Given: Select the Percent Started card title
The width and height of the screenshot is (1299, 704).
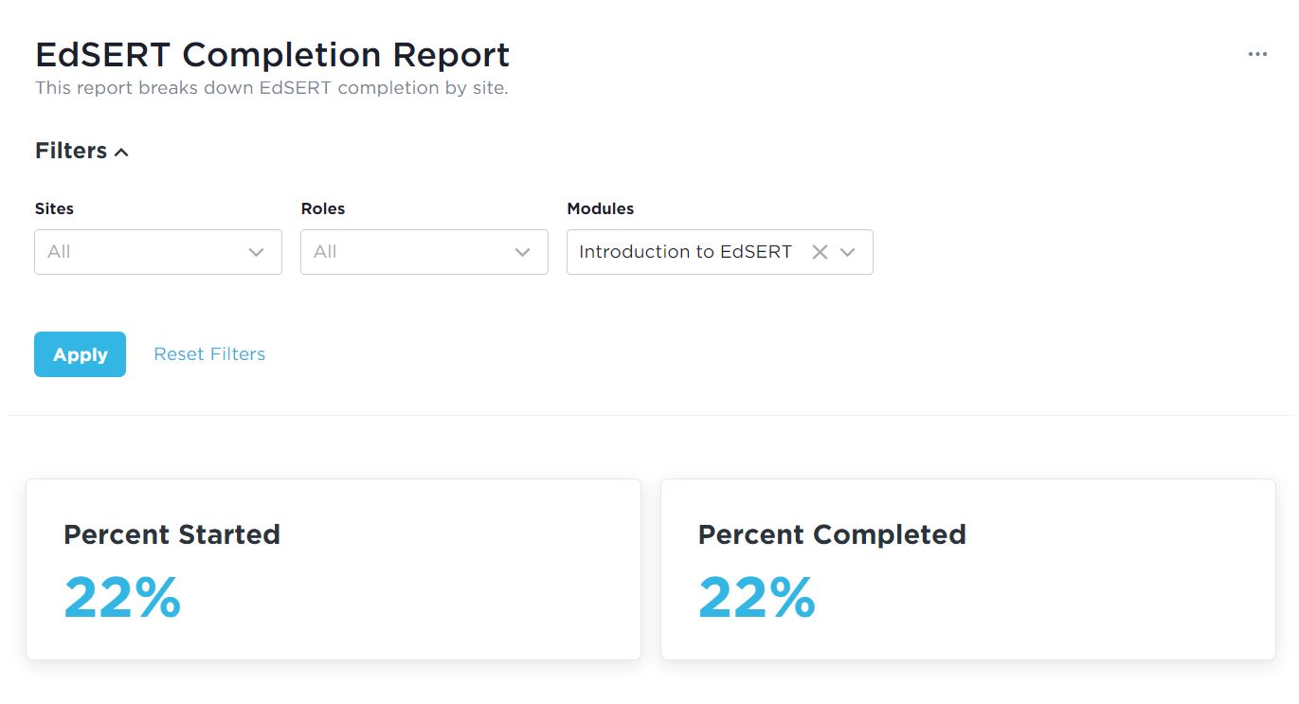Looking at the screenshot, I should coord(171,534).
